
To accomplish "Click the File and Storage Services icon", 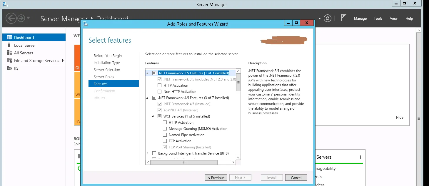I will (9, 61).
